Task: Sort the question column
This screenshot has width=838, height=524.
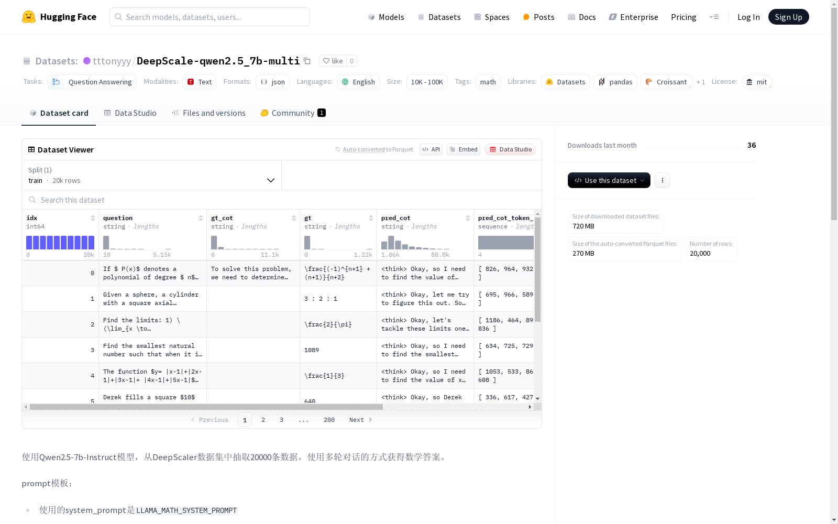Action: point(201,218)
